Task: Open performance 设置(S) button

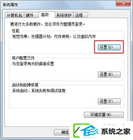Action: click(109, 47)
